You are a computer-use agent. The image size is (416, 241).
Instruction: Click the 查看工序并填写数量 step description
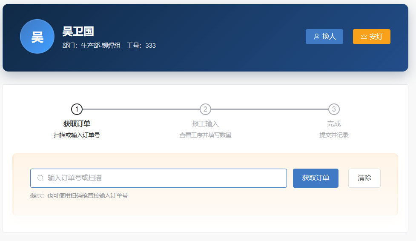coord(205,135)
